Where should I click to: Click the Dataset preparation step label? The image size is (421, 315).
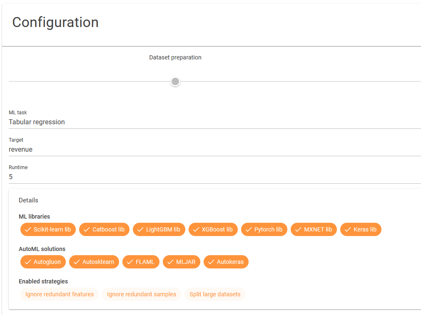pos(175,58)
